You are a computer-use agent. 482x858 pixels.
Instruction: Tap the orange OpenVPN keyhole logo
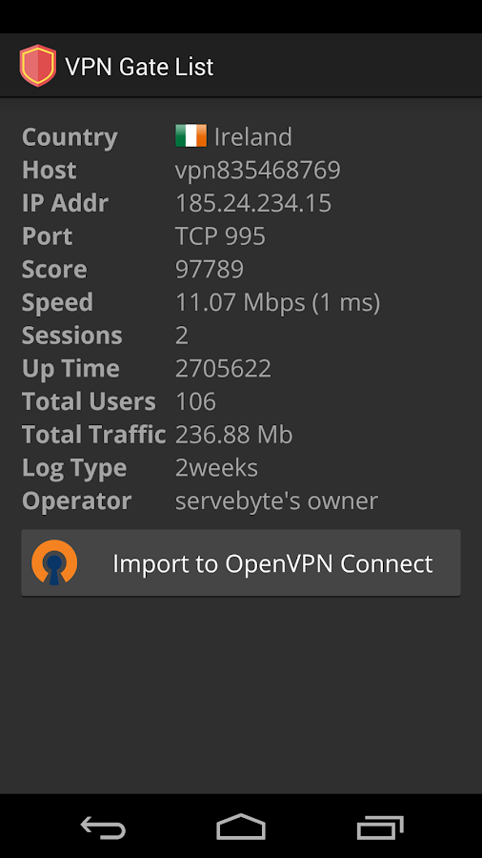(54, 562)
